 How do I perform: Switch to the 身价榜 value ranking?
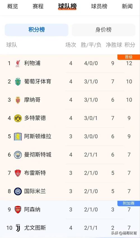coord(103,30)
